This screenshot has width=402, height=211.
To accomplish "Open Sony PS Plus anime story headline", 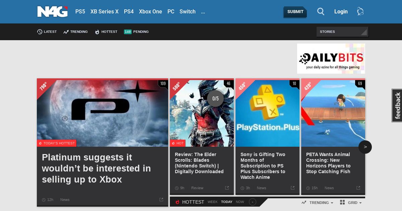I will (263, 166).
